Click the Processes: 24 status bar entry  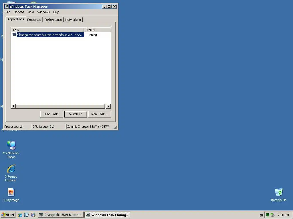pos(17,127)
